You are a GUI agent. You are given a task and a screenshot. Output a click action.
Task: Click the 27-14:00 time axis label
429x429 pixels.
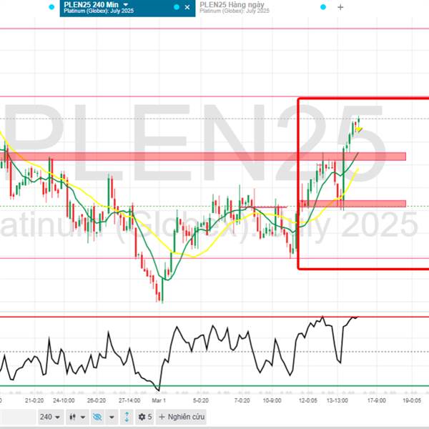[129, 400]
